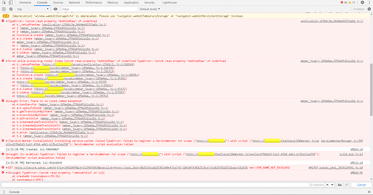Open ServiceWorkerManager.js:399 source link
Viewport: 373px width, 195px height.
pyautogui.click(x=342, y=141)
